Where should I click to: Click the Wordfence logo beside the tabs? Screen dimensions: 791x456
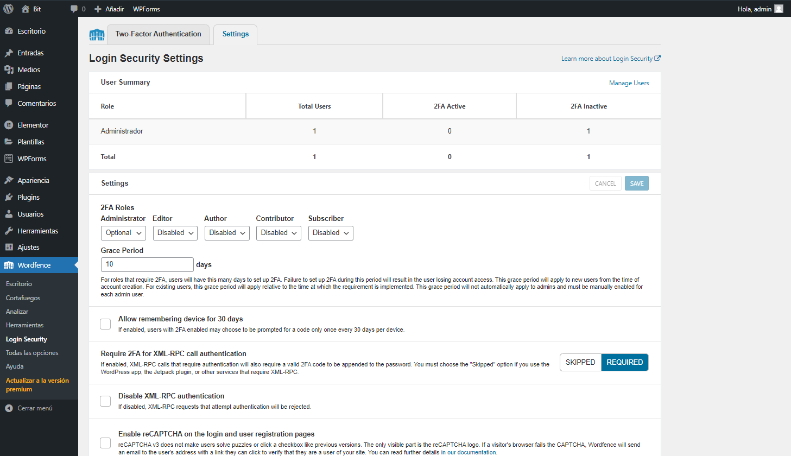pos(97,35)
